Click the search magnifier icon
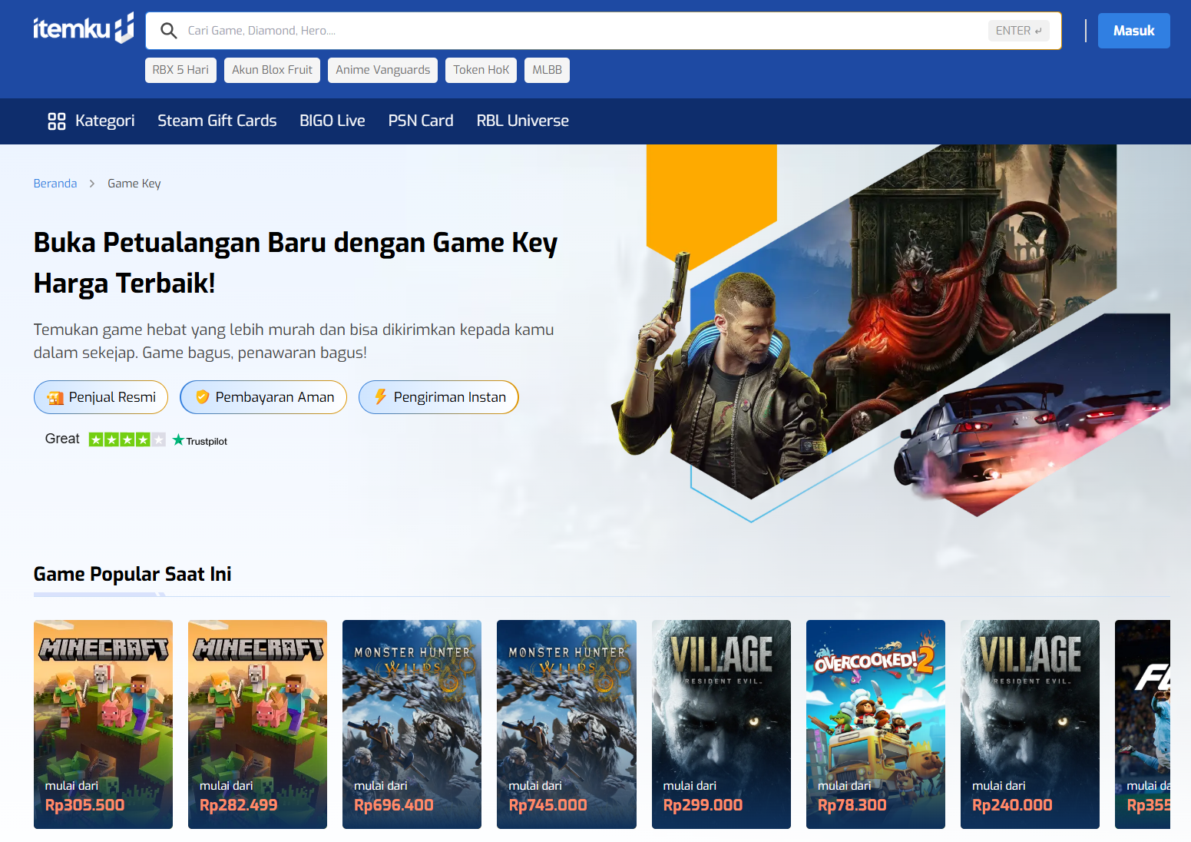The height and width of the screenshot is (842, 1191). click(168, 31)
